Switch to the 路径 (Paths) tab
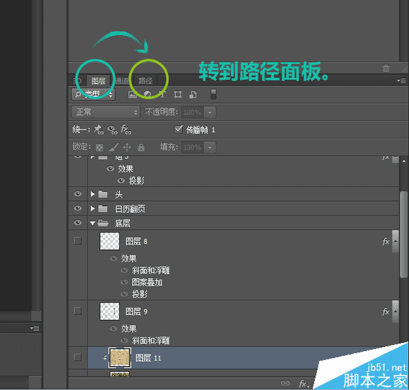The height and width of the screenshot is (390, 409). click(145, 80)
